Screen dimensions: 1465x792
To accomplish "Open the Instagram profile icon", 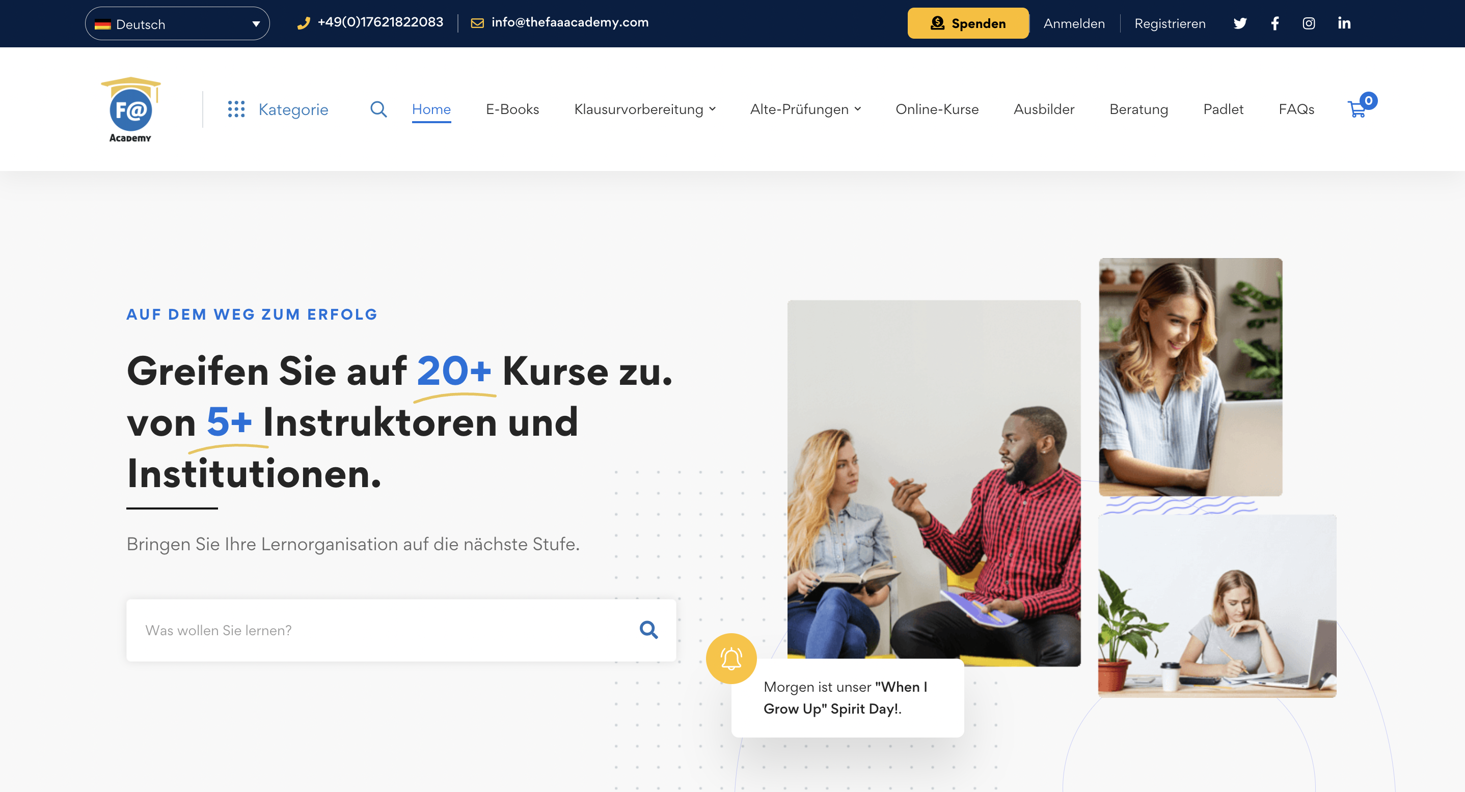I will 1309,23.
